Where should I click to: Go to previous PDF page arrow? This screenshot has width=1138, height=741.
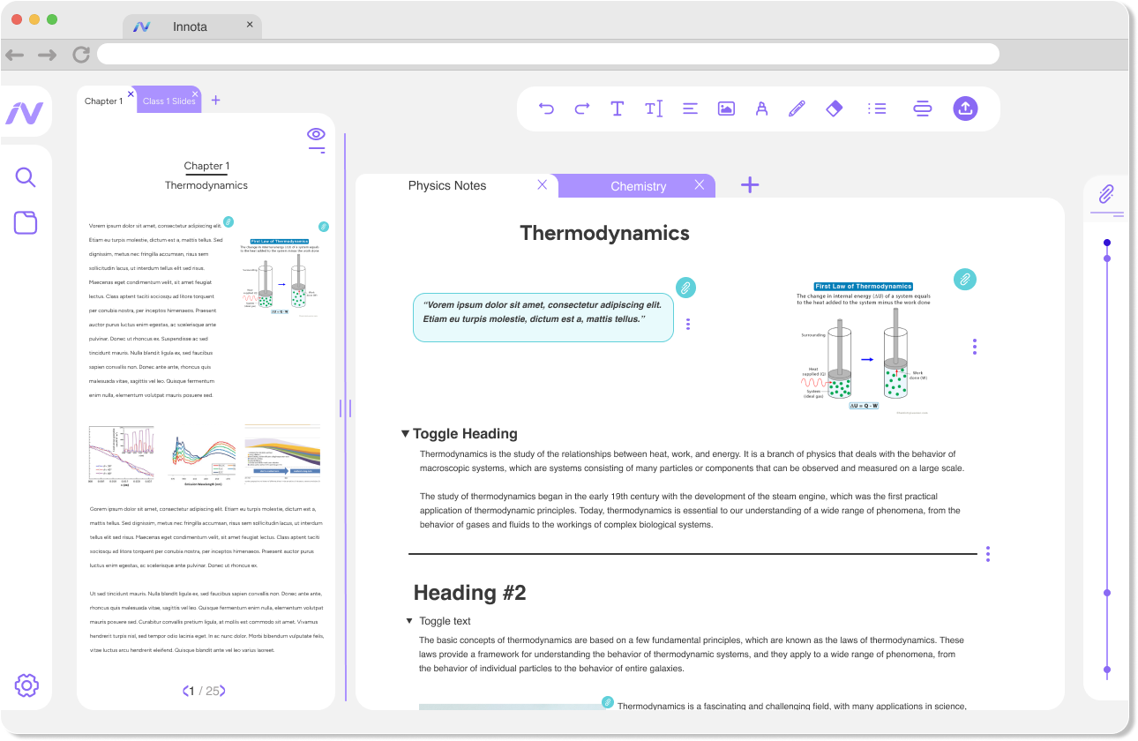point(185,691)
